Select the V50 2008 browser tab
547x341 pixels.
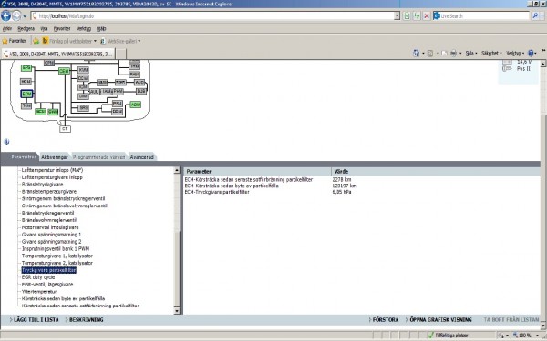click(58, 54)
